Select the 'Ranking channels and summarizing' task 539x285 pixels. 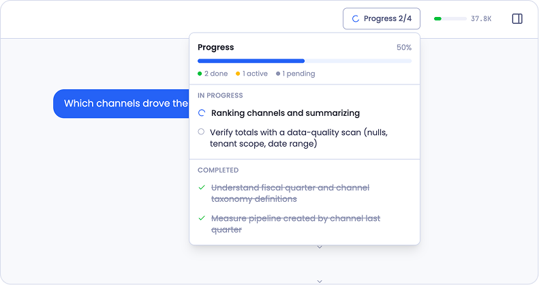(286, 113)
